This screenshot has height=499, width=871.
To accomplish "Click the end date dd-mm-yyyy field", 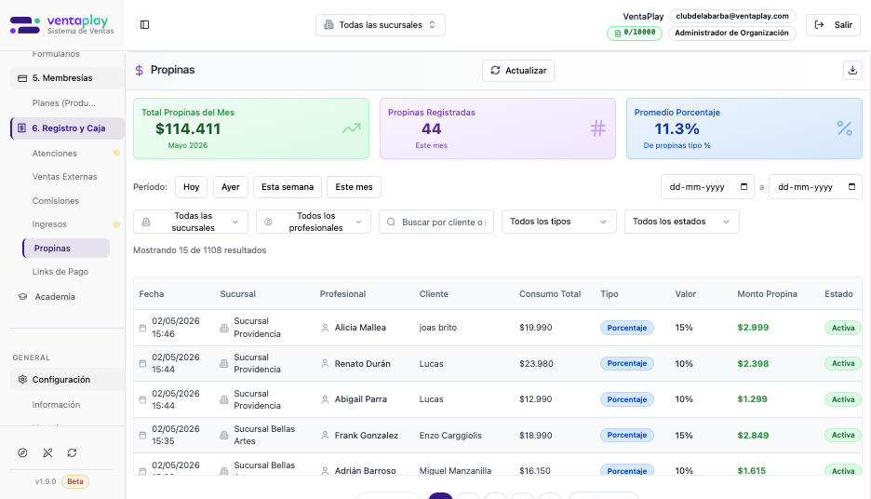I will coord(815,187).
